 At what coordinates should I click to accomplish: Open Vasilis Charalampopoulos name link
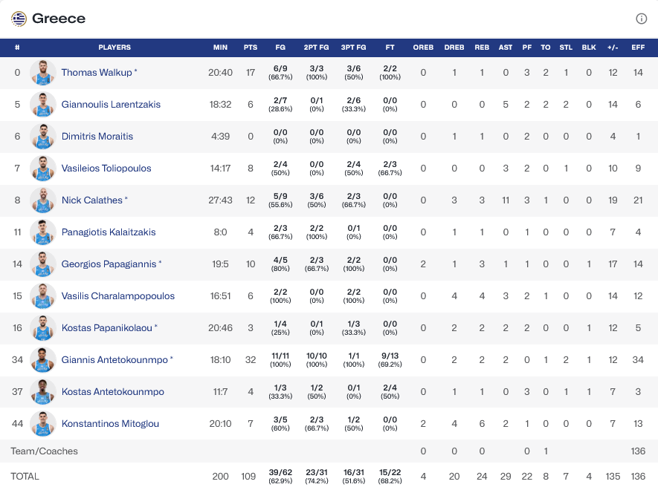[117, 296]
